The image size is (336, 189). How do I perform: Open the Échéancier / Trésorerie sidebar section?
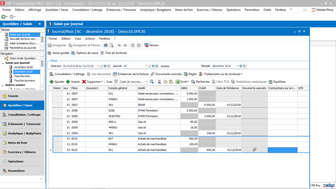click(x=22, y=124)
